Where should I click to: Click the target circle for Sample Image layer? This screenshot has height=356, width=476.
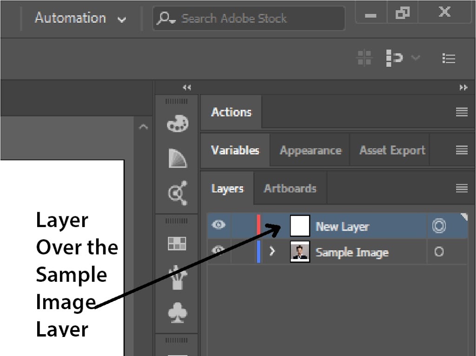tap(439, 252)
